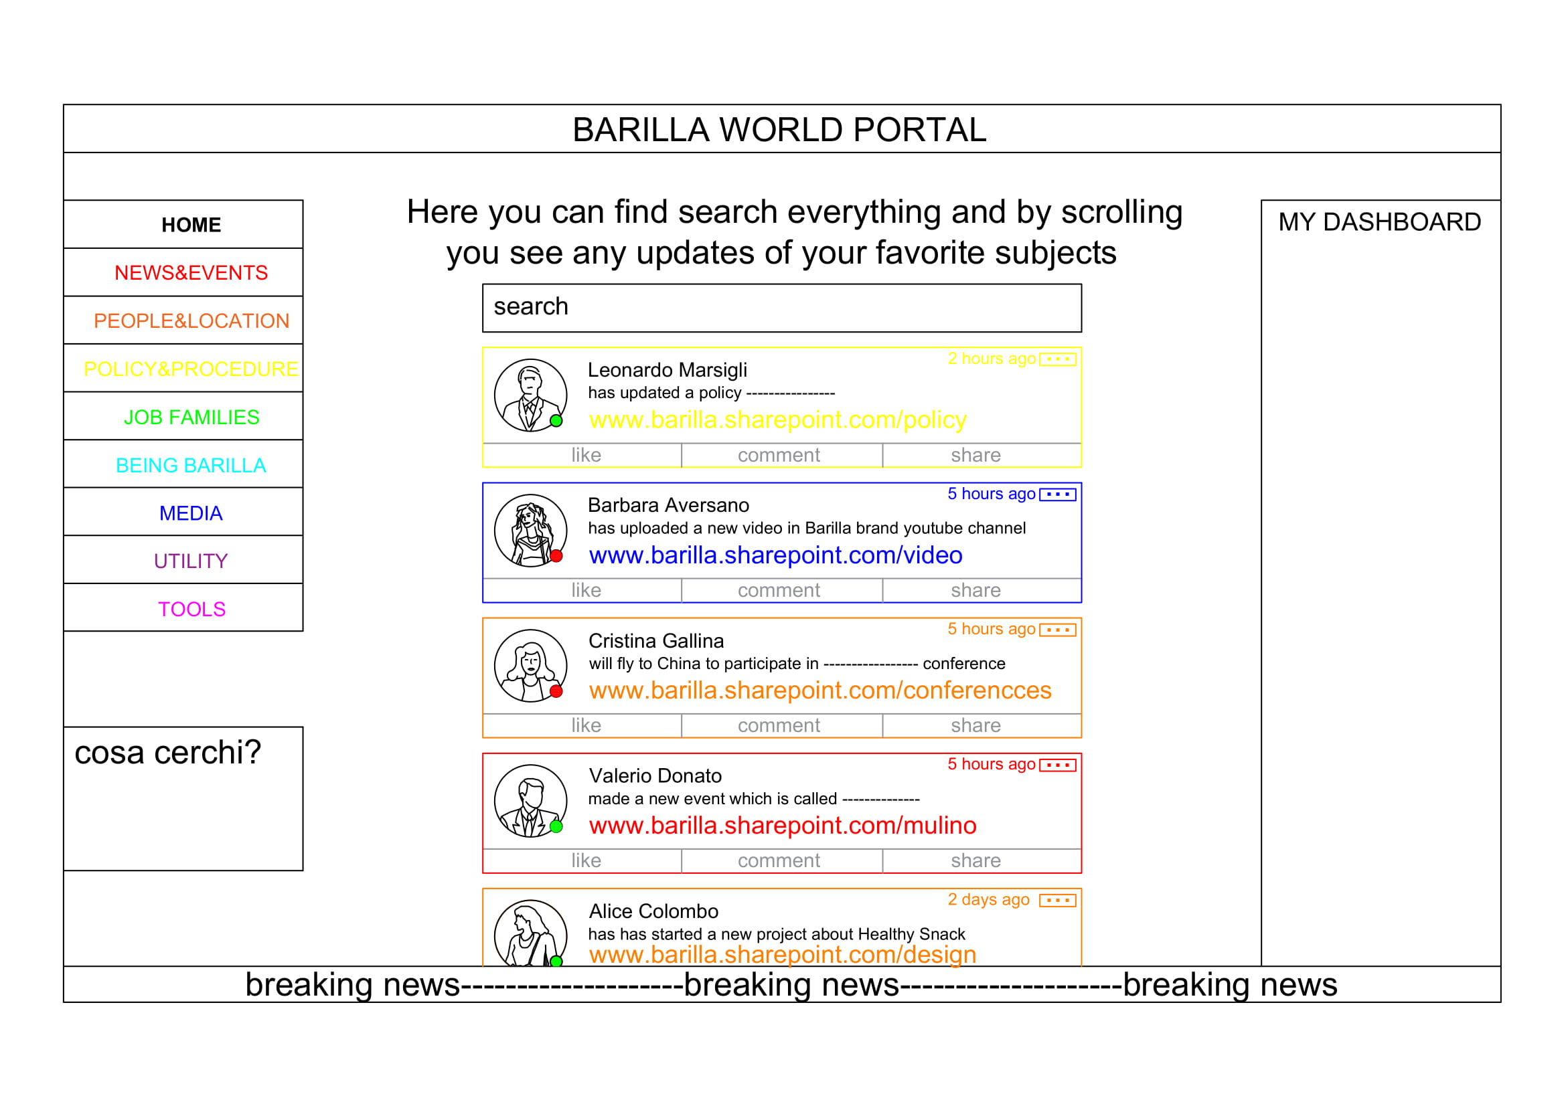
Task: Open three-dots menu on Leonardo Marsigli's post
Action: coord(1057,359)
